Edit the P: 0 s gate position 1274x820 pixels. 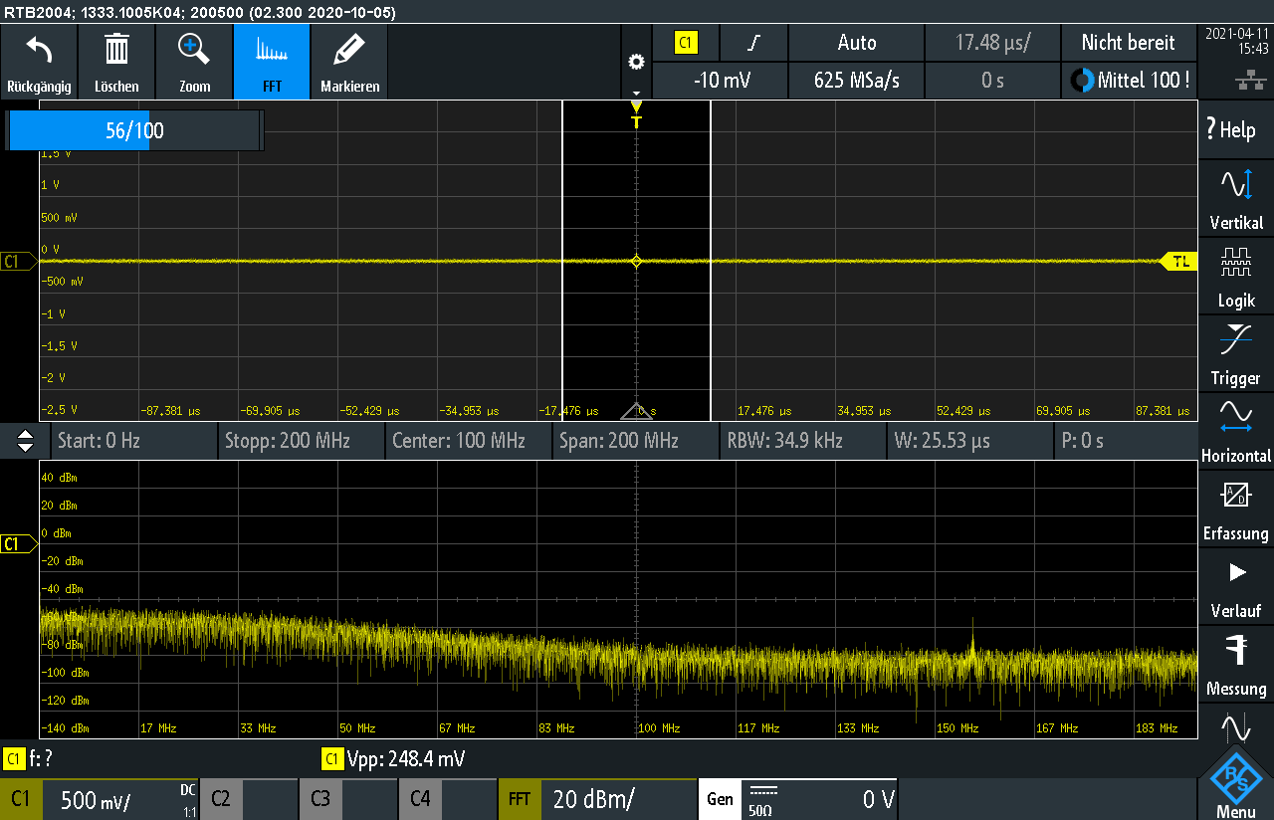coord(1125,440)
